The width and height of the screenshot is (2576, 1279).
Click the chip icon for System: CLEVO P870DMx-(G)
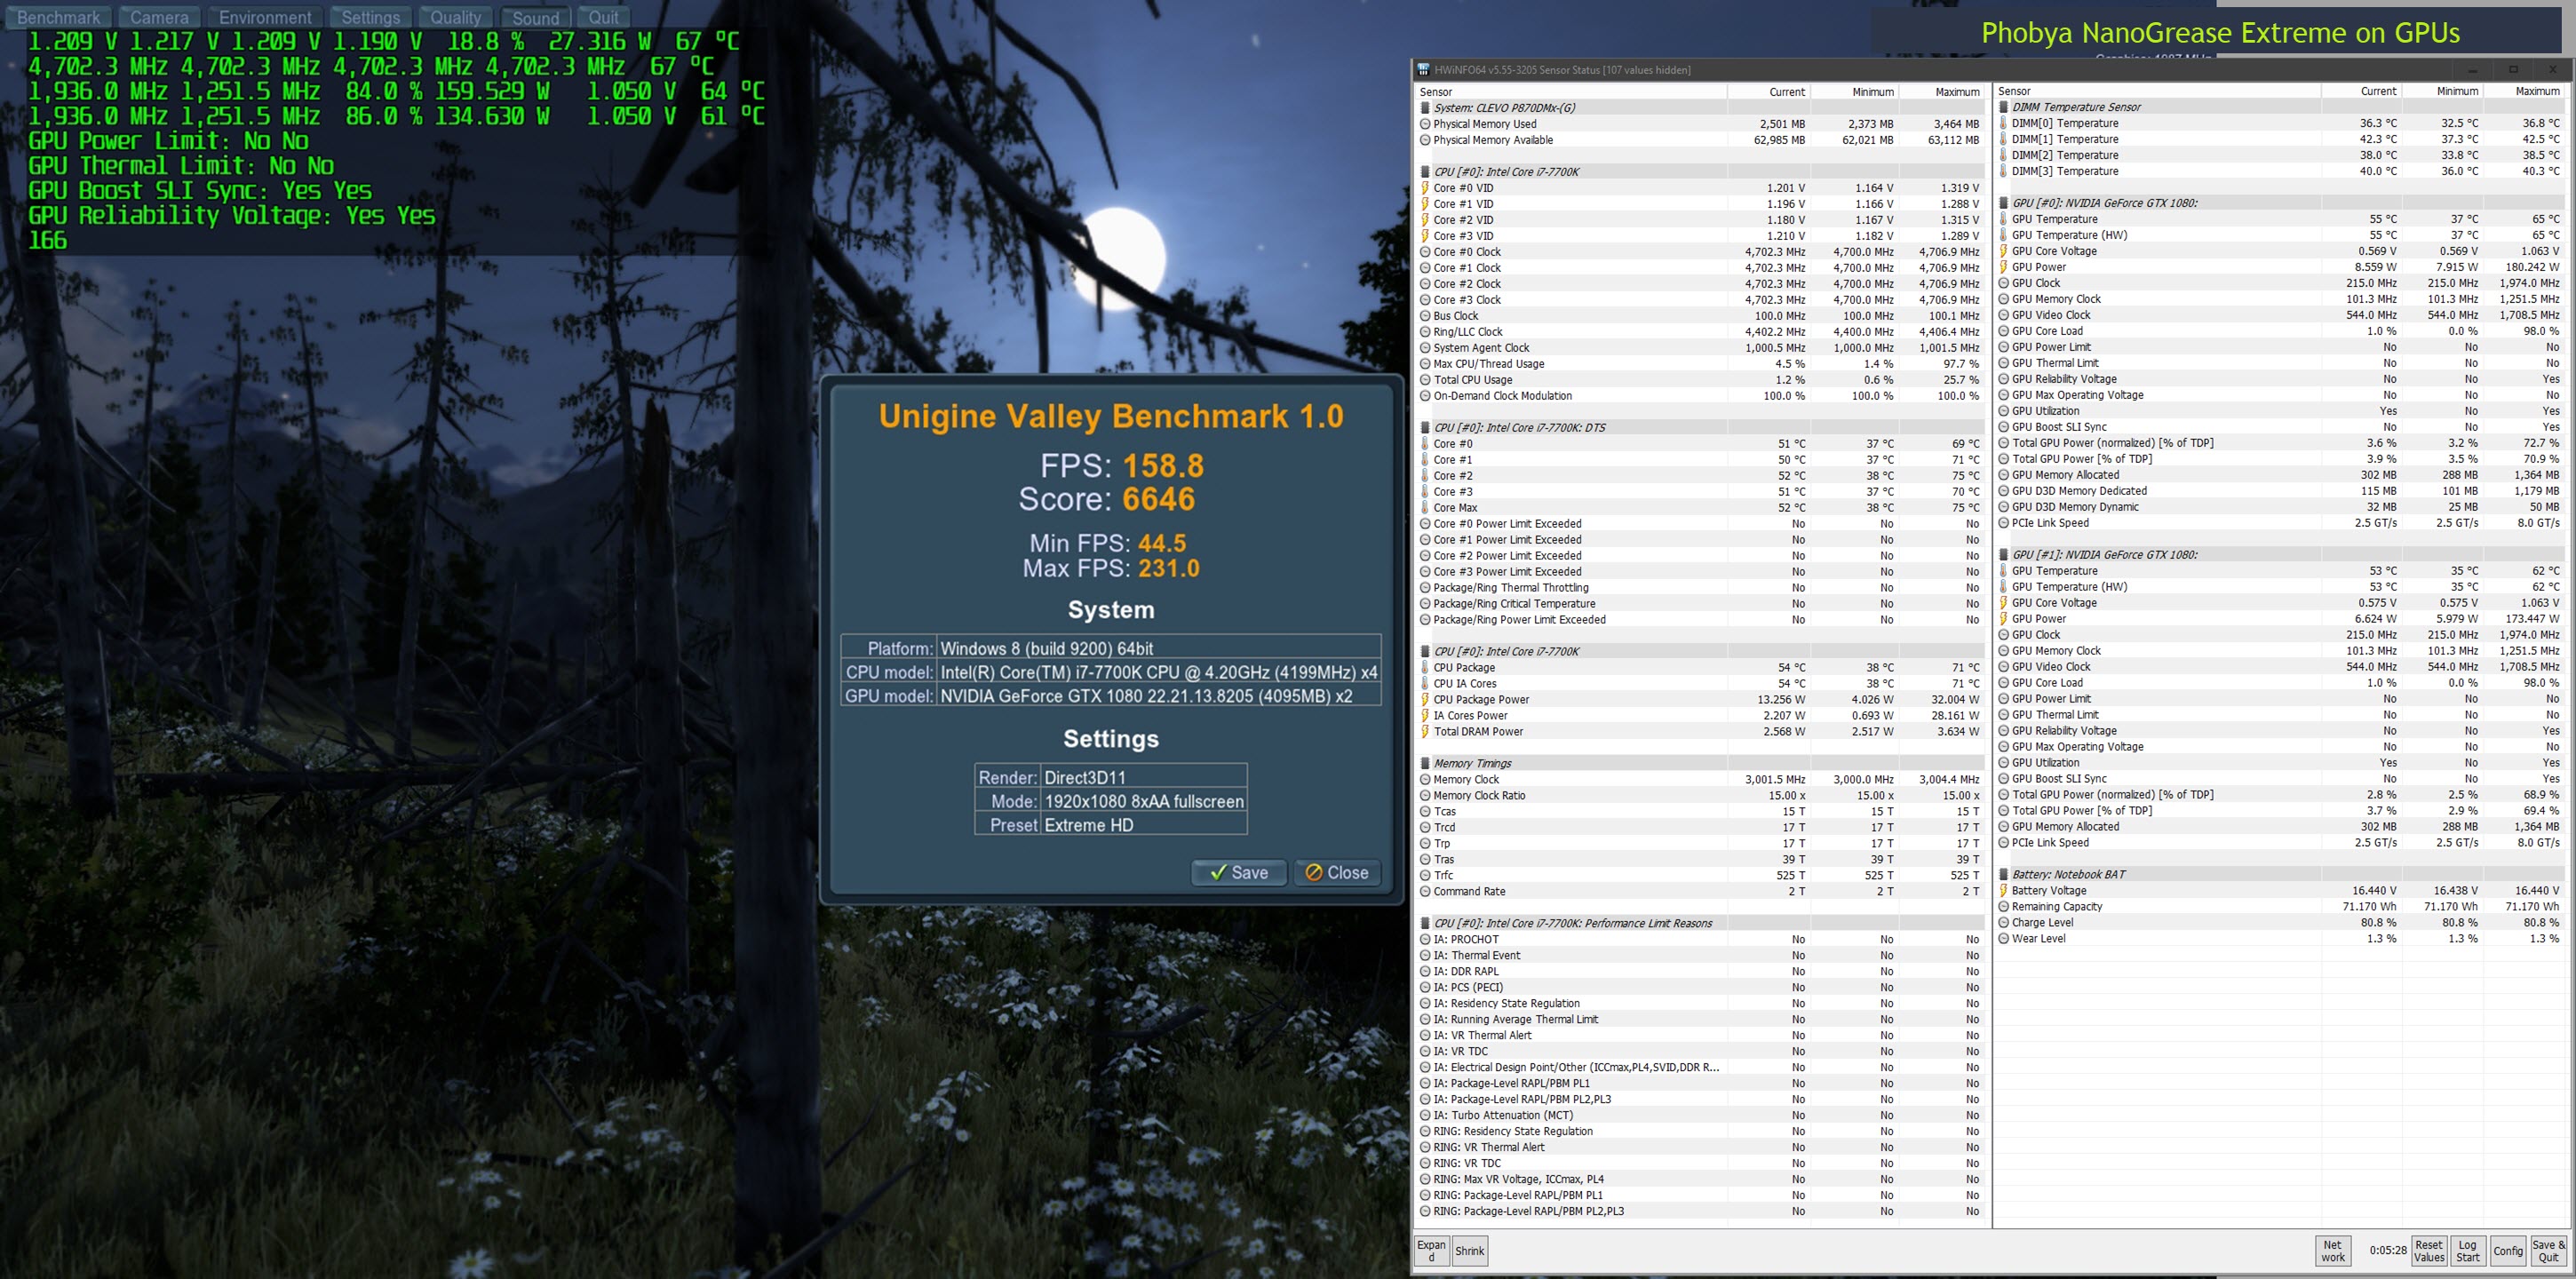coord(1425,108)
